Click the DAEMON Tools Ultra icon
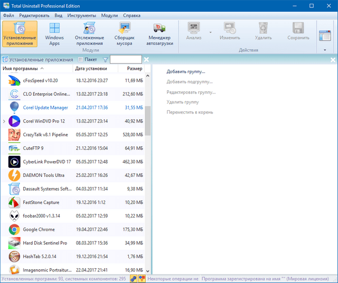 15,175
